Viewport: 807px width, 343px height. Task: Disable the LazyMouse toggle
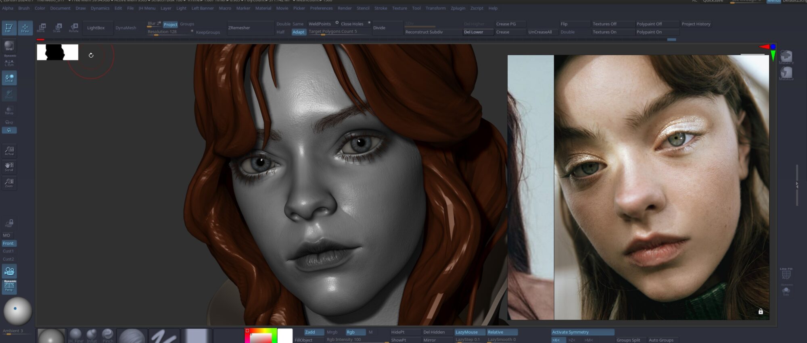470,332
